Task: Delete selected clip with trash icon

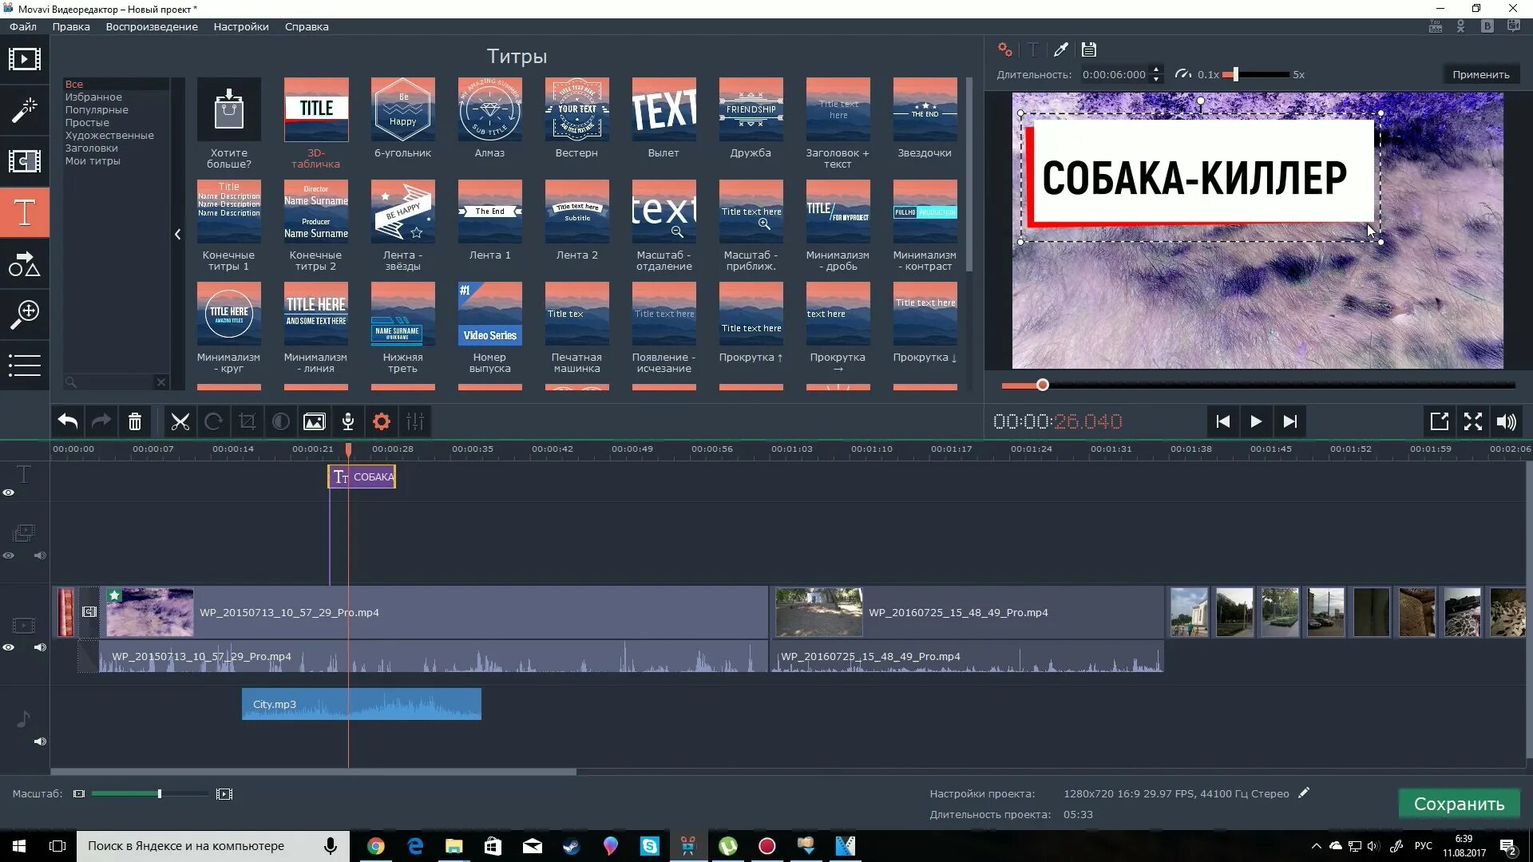Action: pos(135,421)
